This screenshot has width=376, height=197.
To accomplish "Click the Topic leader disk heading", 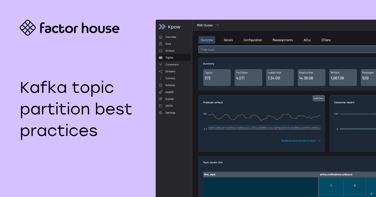I will pyautogui.click(x=213, y=162).
